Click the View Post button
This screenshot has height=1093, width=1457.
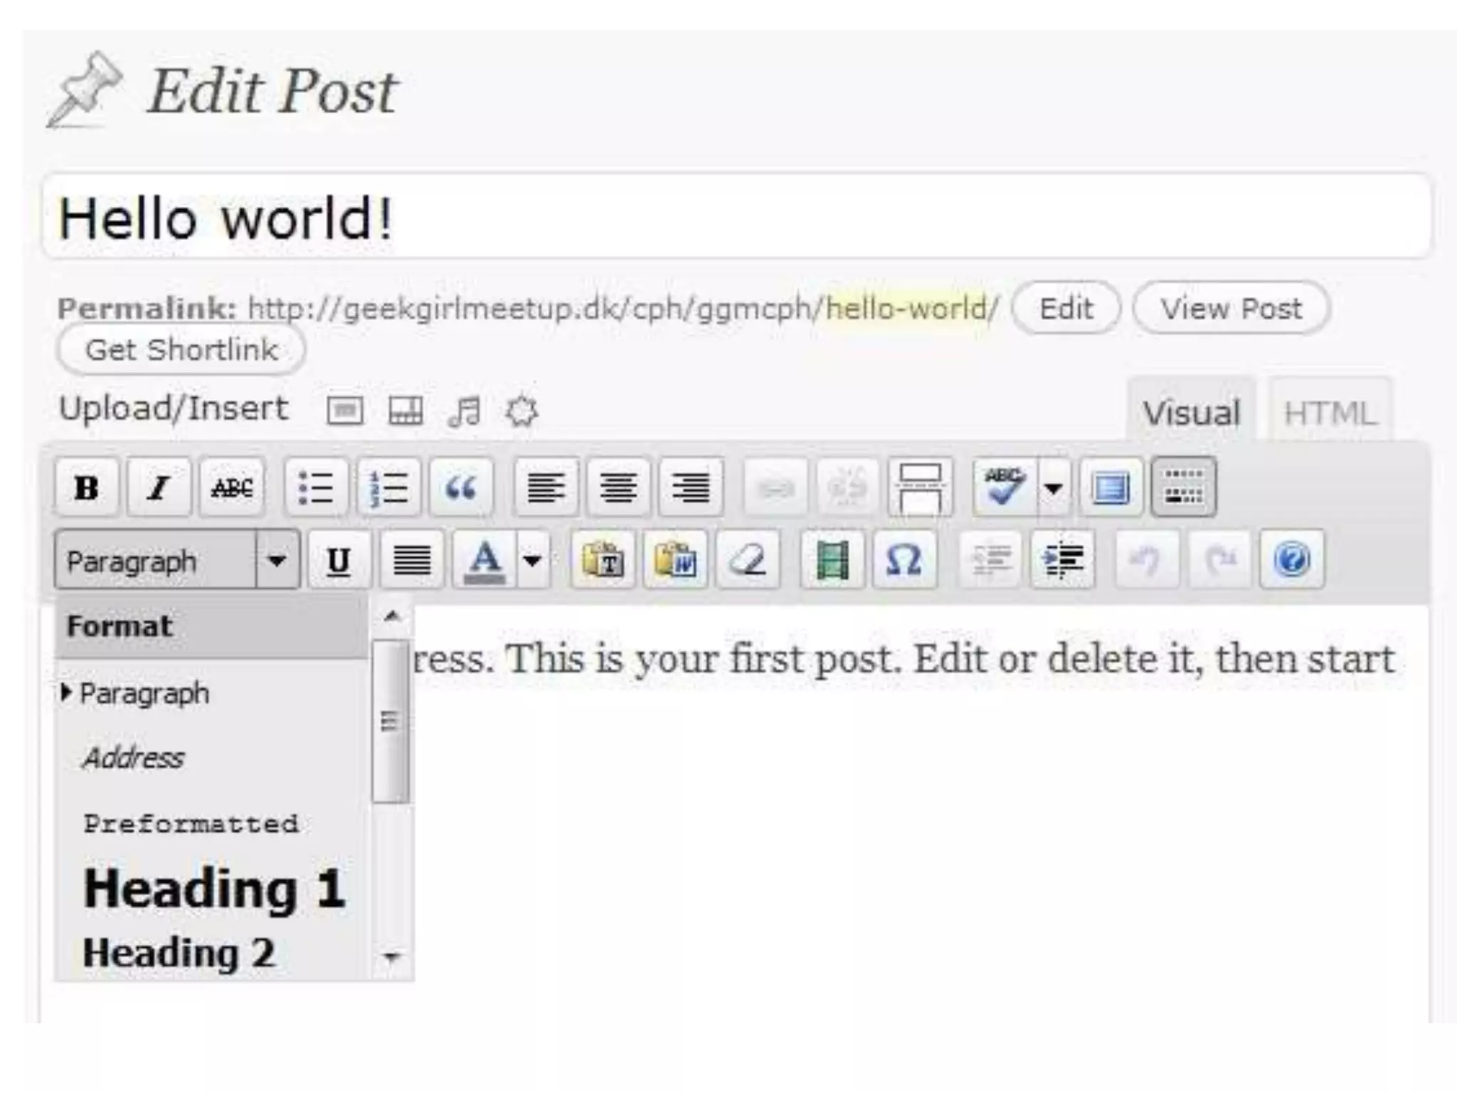tap(1231, 309)
